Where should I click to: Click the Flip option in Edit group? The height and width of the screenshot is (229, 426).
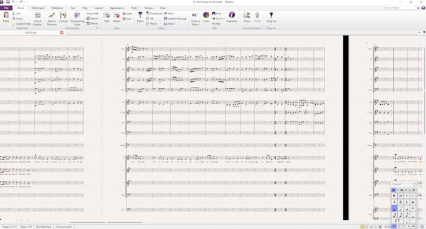click(x=217, y=24)
